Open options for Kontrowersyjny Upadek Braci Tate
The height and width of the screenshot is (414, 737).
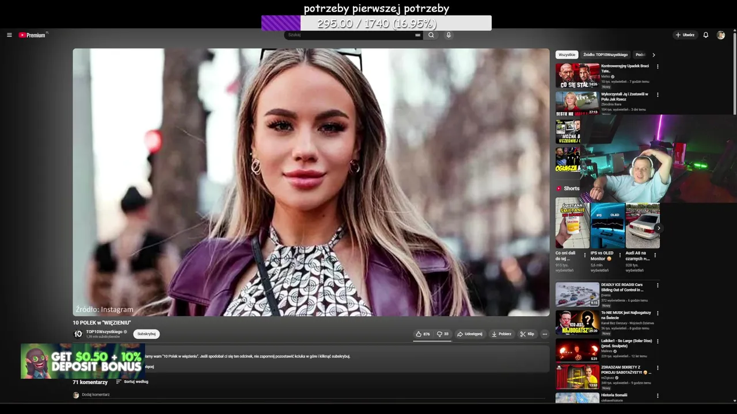658,67
